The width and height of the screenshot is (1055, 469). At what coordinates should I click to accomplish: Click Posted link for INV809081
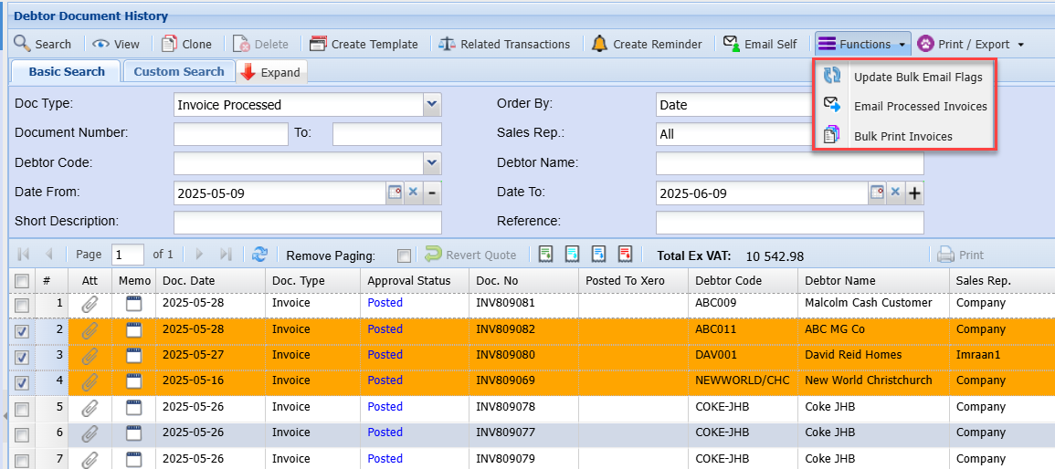coord(385,303)
